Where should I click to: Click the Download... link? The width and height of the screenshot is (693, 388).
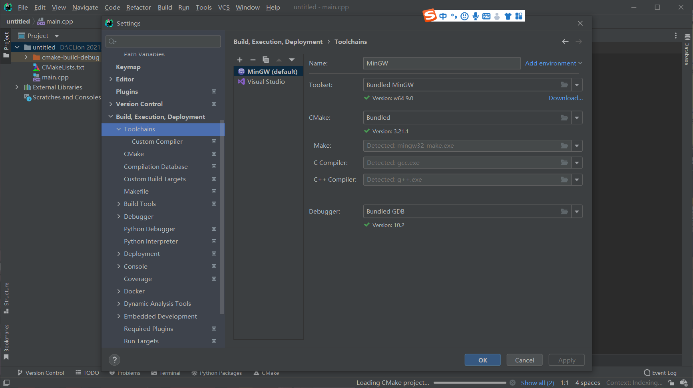click(566, 98)
